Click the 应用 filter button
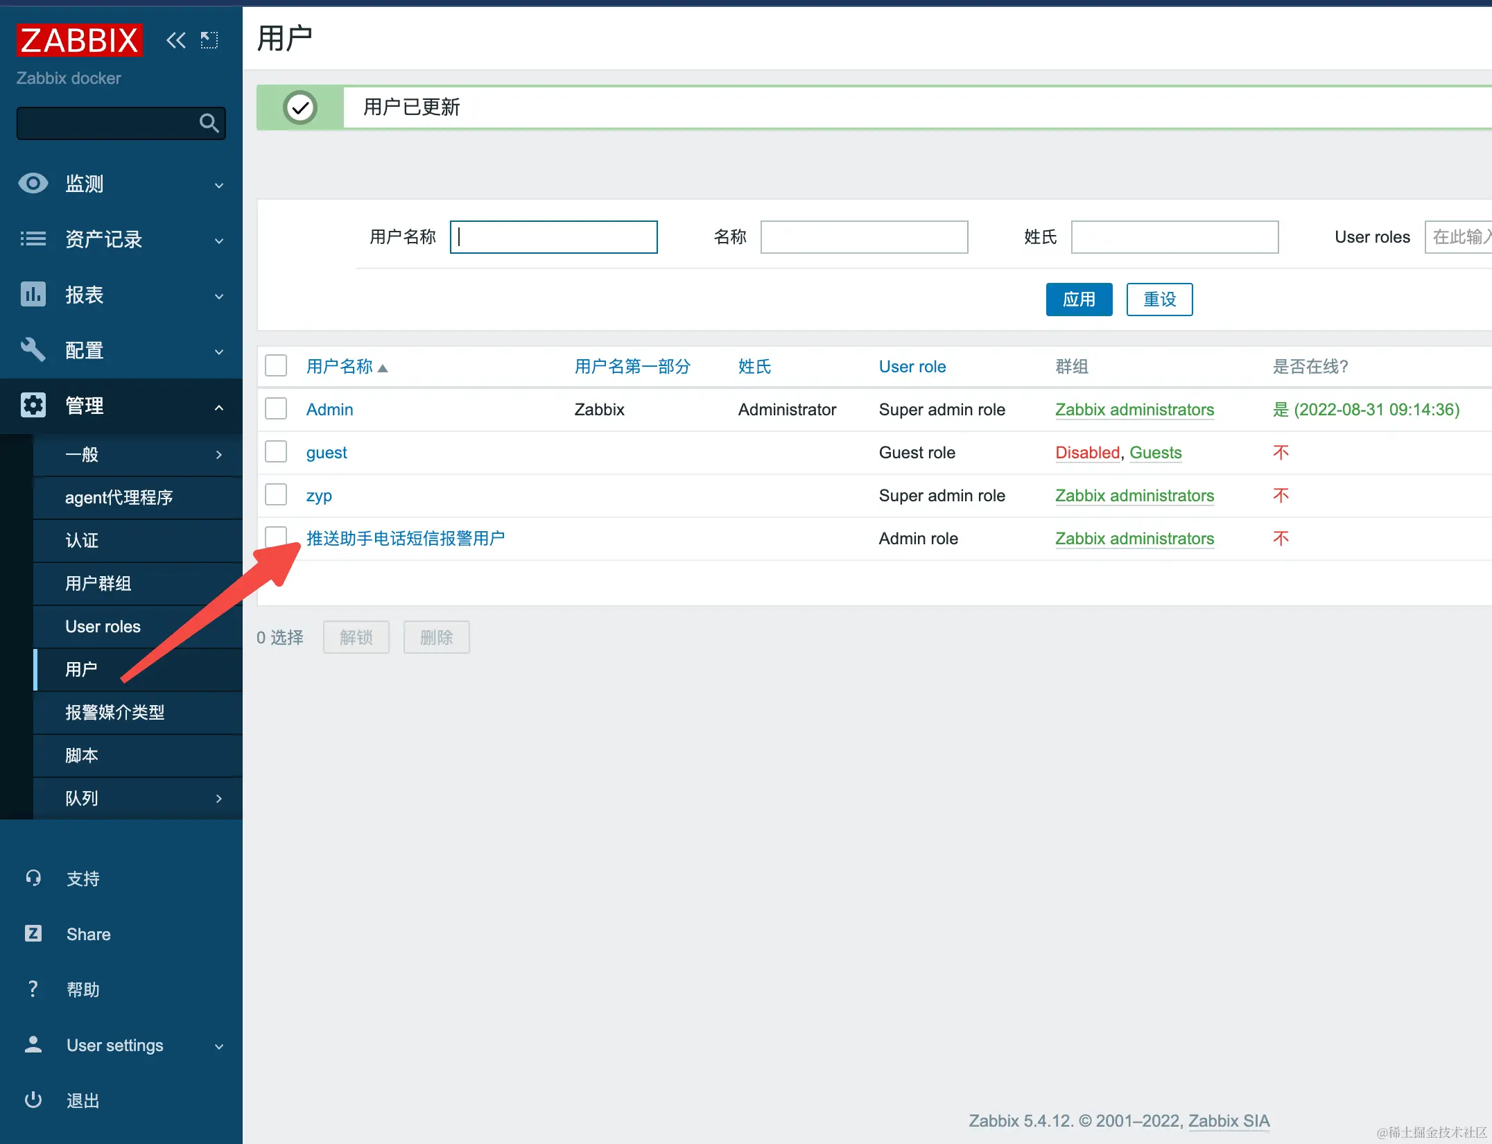The image size is (1492, 1144). (x=1079, y=300)
